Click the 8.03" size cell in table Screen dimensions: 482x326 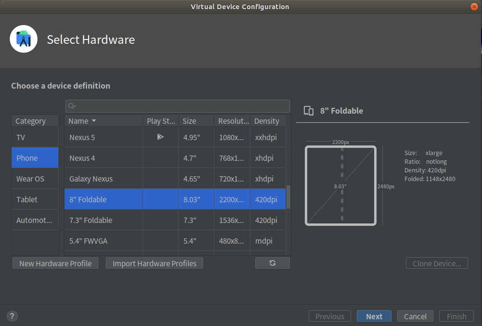[196, 199]
